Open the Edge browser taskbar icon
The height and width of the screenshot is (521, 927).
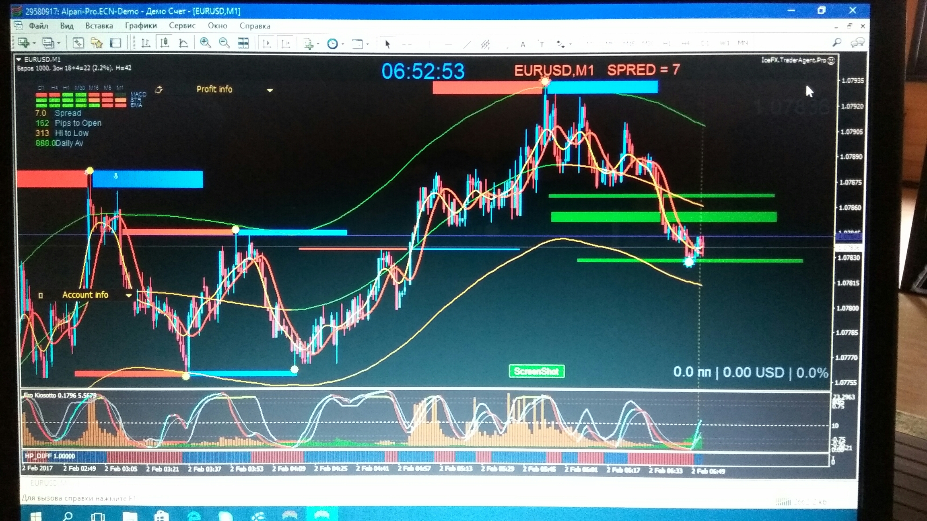click(x=194, y=516)
